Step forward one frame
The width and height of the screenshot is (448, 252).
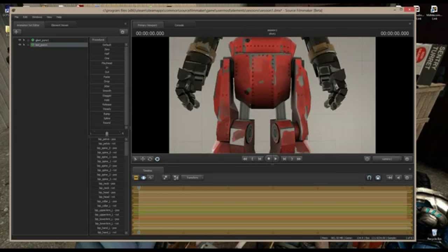[284, 159]
